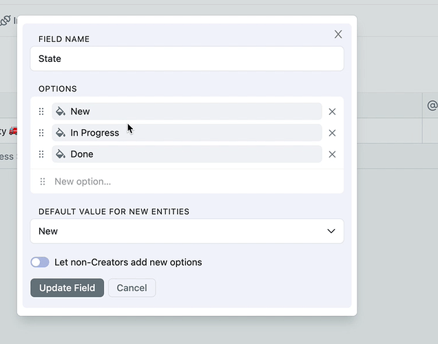Select the In Progress option text
438x344 pixels.
pyautogui.click(x=95, y=133)
